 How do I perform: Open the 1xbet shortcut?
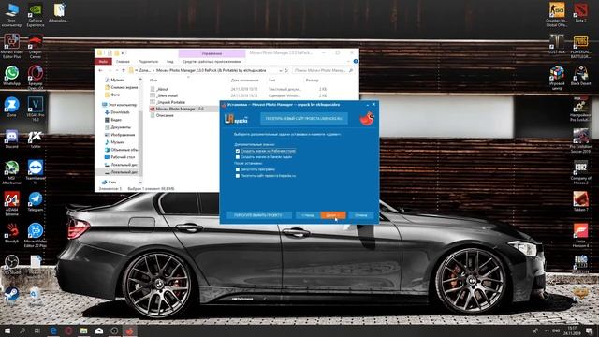point(36,139)
